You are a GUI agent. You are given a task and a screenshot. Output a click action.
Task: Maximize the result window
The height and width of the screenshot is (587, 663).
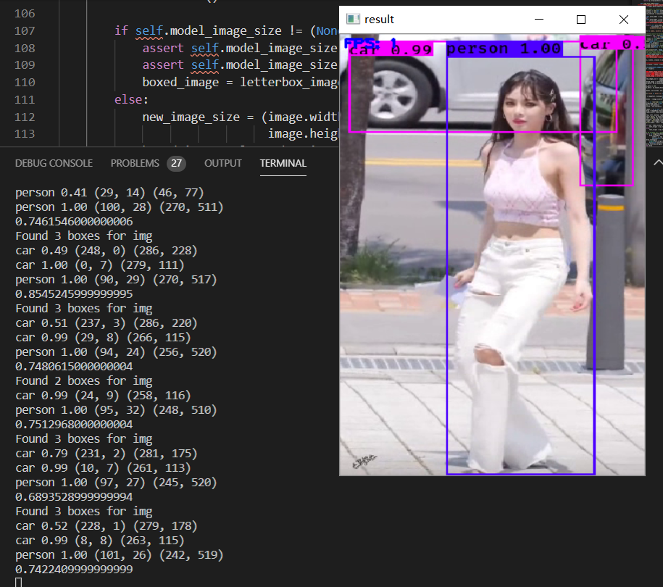tap(580, 20)
